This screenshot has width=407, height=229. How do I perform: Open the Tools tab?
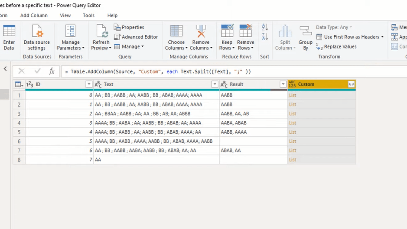[x=88, y=16]
